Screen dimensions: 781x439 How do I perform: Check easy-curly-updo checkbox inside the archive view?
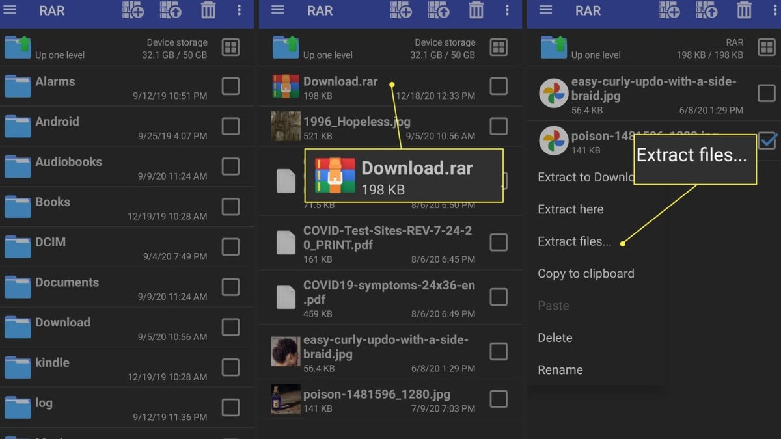(x=767, y=94)
